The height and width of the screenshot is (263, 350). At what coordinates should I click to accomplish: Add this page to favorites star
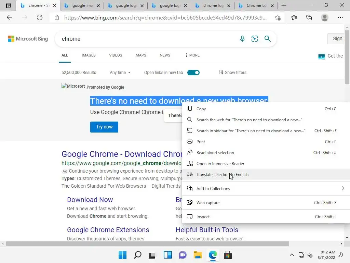tap(278, 17)
